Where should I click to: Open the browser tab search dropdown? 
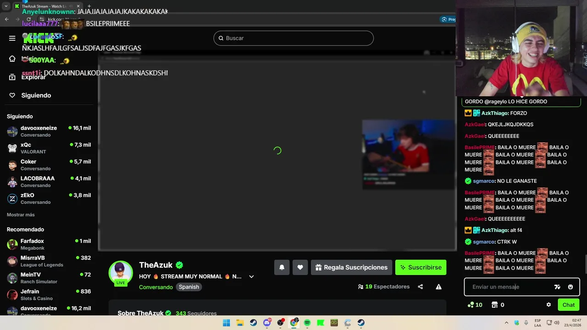coord(6,6)
